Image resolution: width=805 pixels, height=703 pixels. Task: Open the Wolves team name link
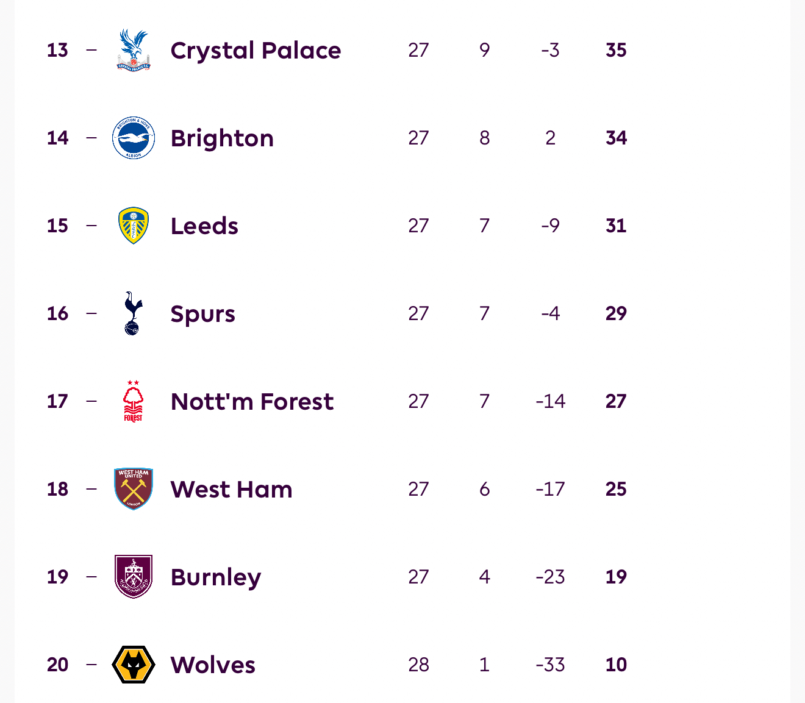[213, 665]
